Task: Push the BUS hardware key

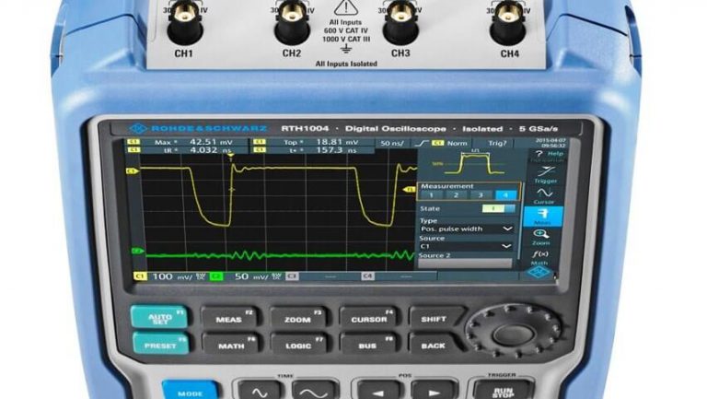Action: click(368, 345)
